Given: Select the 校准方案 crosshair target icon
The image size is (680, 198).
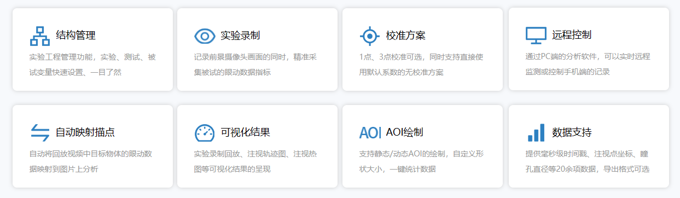Looking at the screenshot, I should 370,36.
